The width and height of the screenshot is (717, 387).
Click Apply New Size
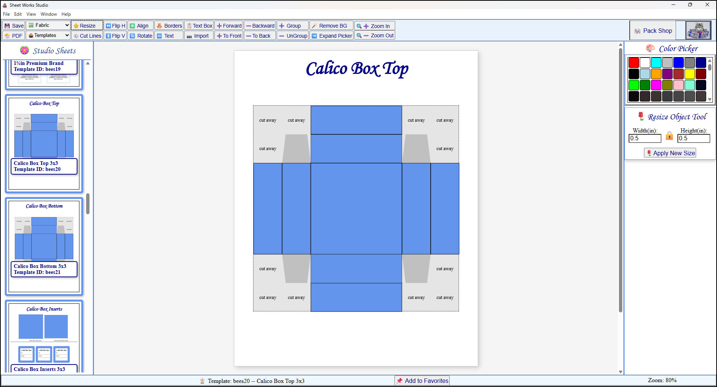pos(669,153)
